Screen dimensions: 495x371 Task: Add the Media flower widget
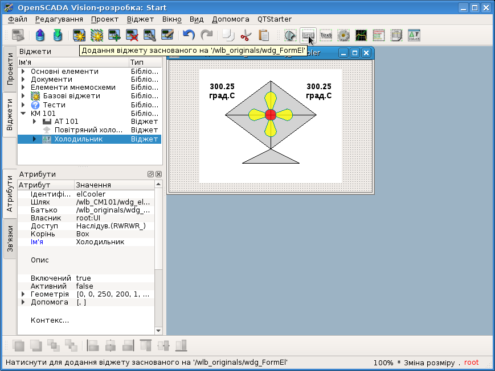(343, 35)
